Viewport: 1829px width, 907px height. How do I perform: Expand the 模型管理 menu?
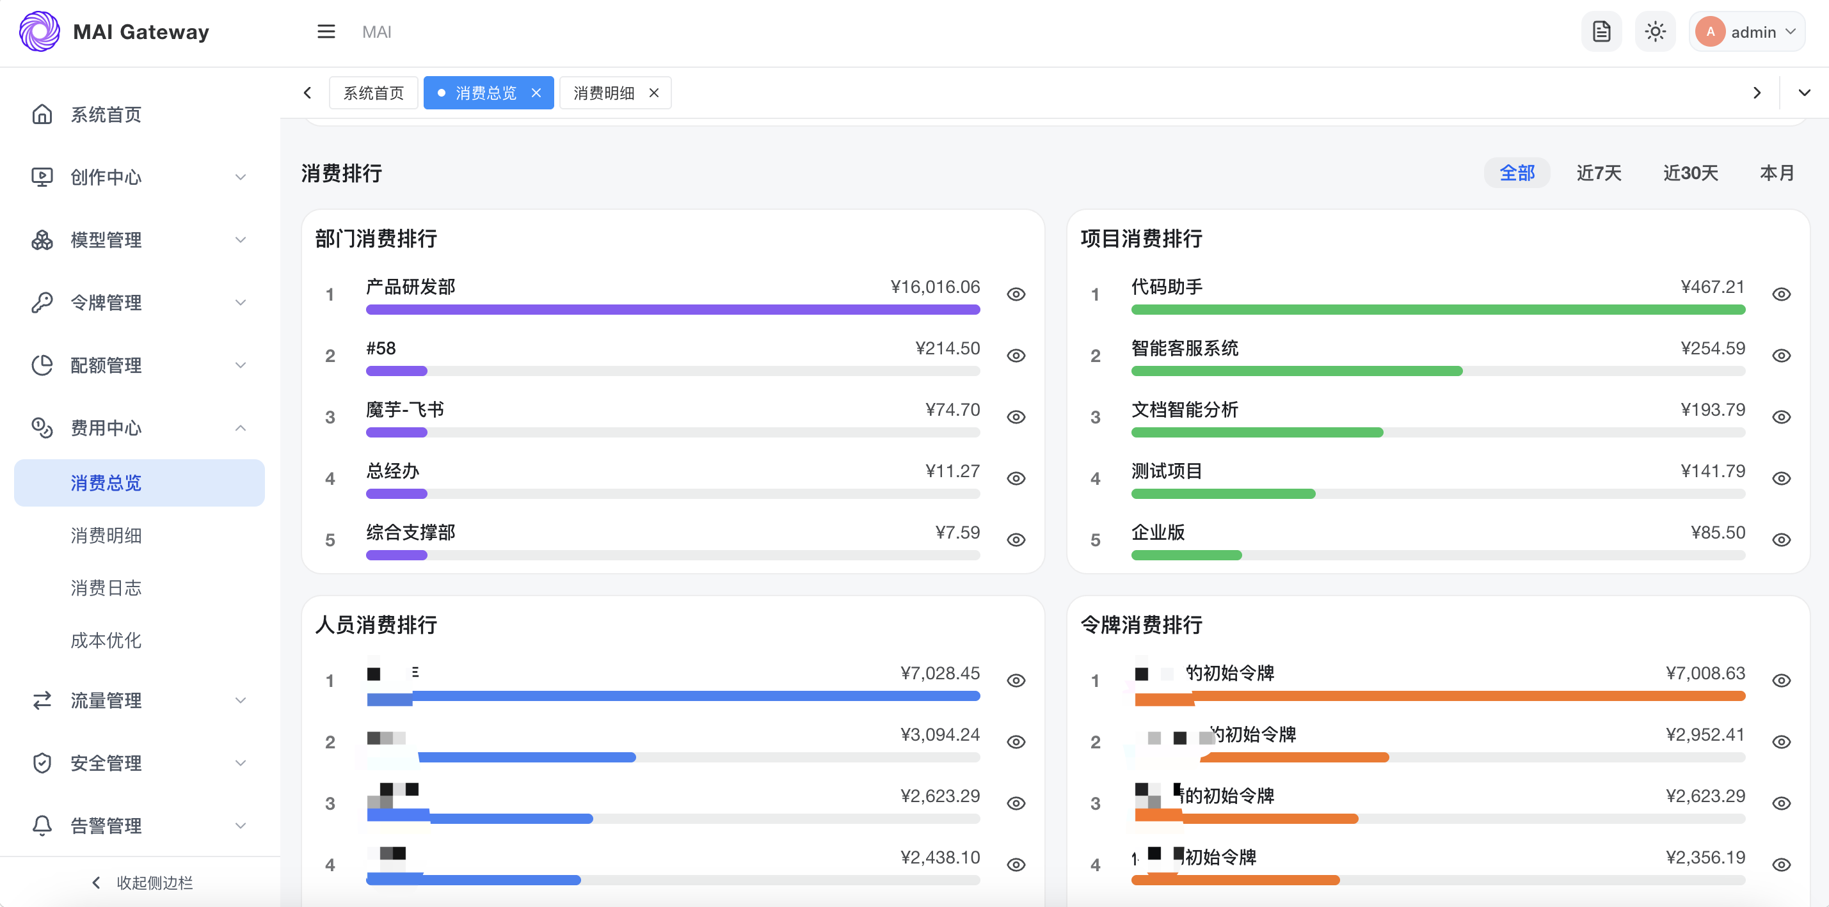point(139,240)
